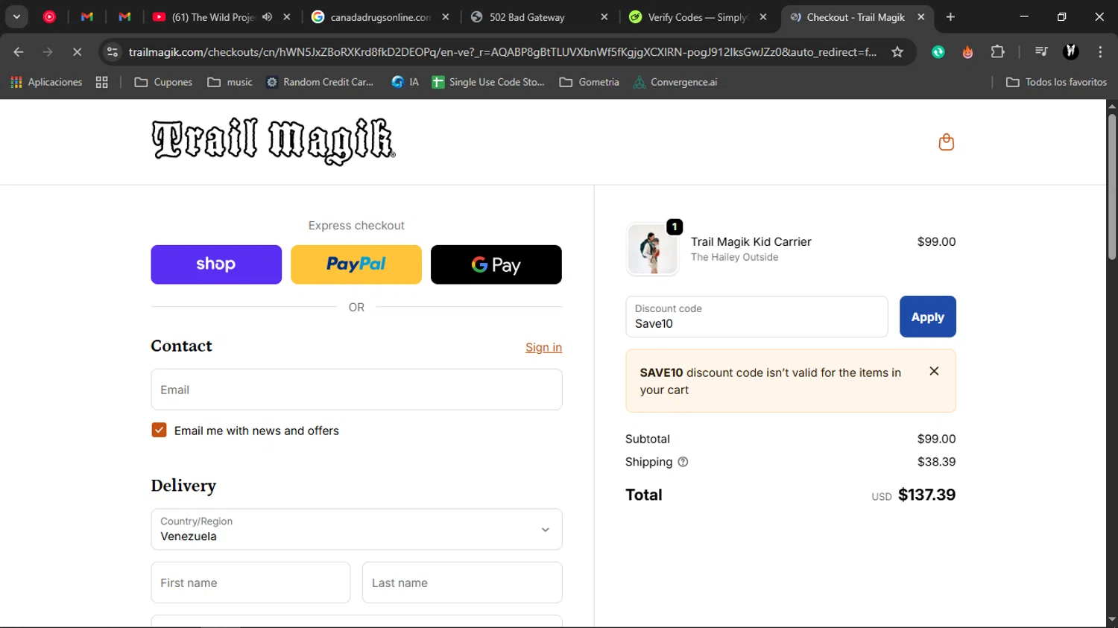Open the first pinned red tab
The width and height of the screenshot is (1118, 628).
[x=49, y=16]
